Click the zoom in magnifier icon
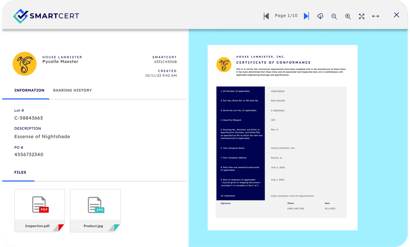410x247 pixels. click(x=348, y=16)
